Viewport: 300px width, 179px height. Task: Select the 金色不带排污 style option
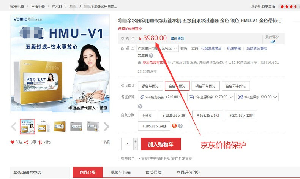pos(236,86)
